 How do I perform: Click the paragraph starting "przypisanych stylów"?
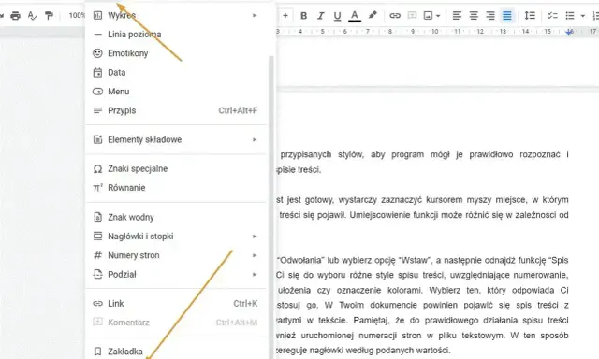coord(422,162)
